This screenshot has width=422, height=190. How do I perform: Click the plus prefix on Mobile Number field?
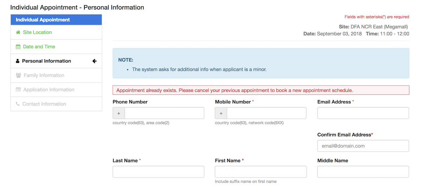[x=221, y=113]
